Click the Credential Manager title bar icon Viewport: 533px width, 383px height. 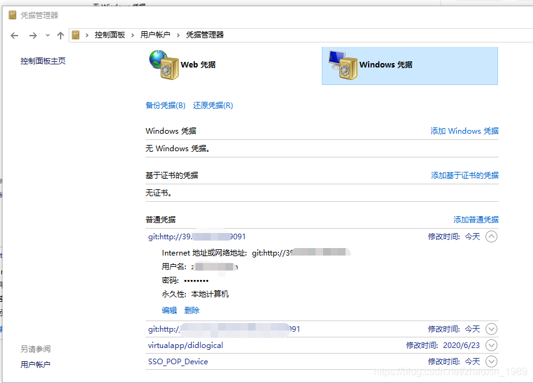[12, 15]
